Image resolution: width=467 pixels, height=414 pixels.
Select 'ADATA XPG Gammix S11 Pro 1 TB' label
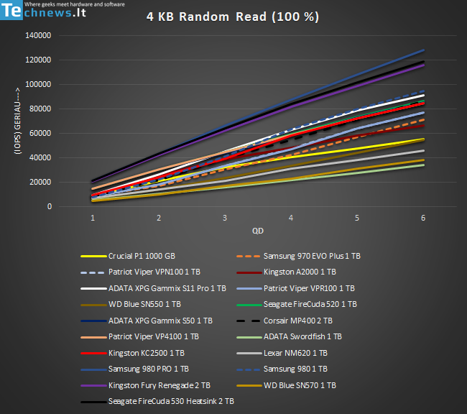pyautogui.click(x=167, y=288)
